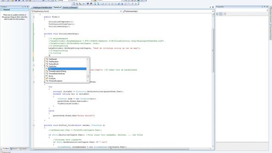The height and width of the screenshot is (153, 272).
Task: Click Display Parameter Info toolbar icon
Action: pos(77,4)
